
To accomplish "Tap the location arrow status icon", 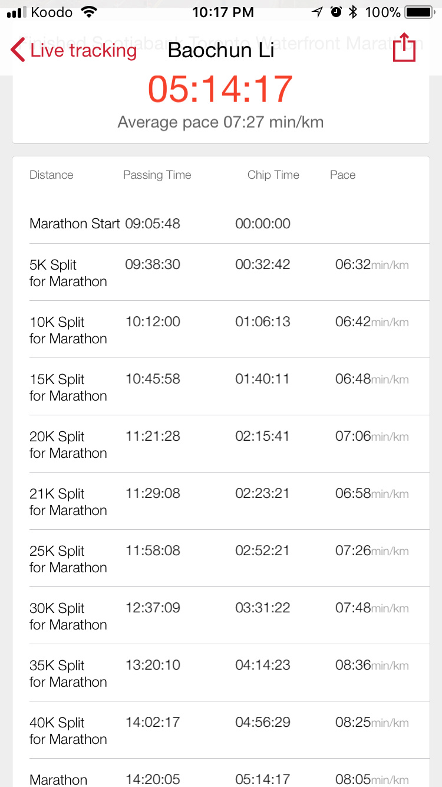I will click(318, 12).
